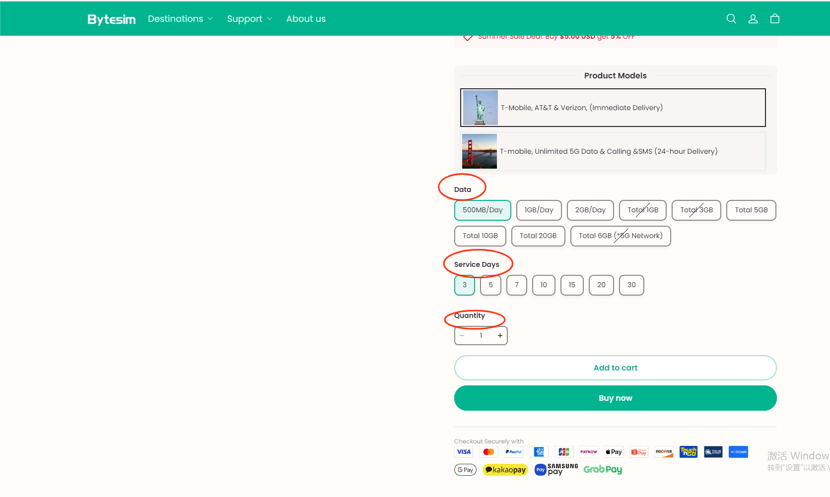Select the Total 3GB data option
Image resolution: width=830 pixels, height=497 pixels.
[696, 210]
